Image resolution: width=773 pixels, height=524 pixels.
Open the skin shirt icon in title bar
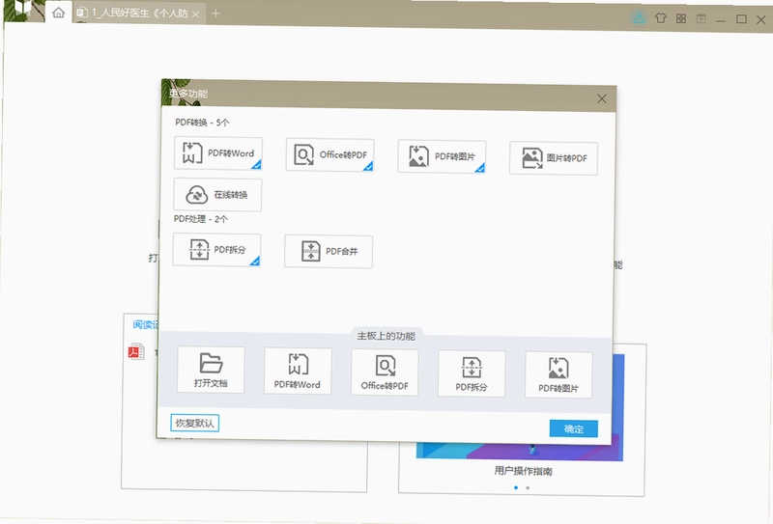click(661, 18)
